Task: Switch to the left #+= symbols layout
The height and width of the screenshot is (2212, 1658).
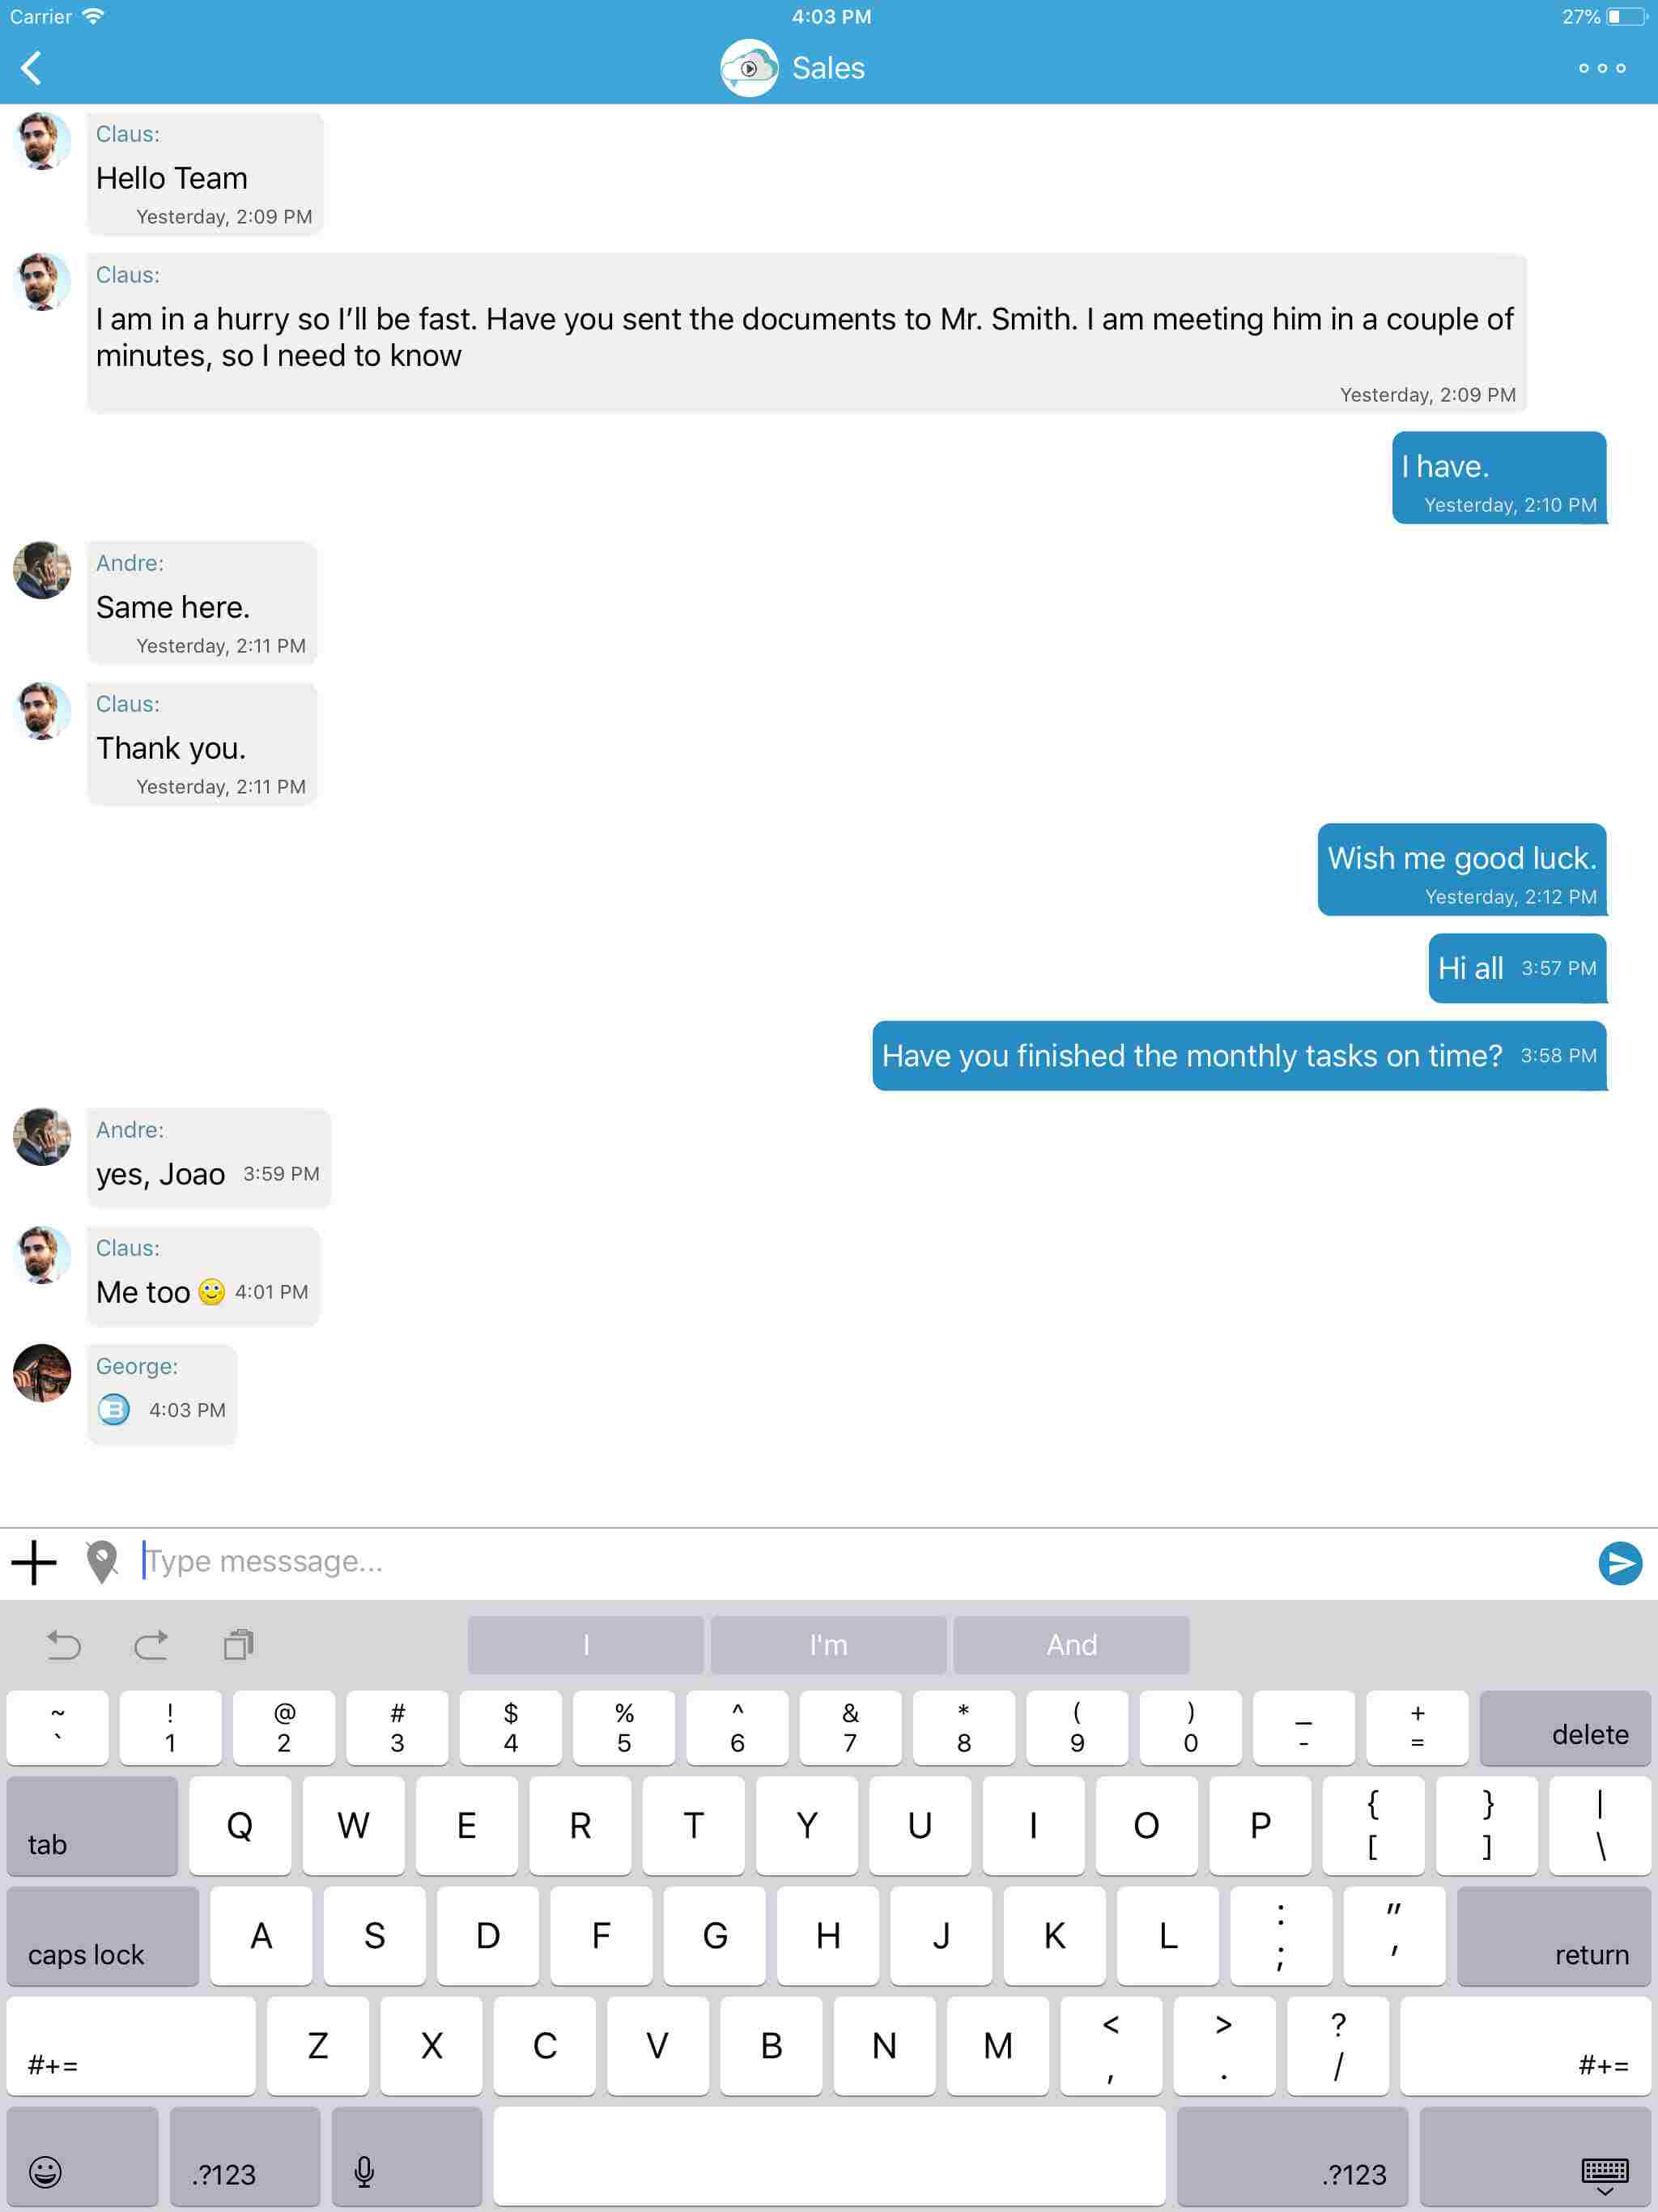Action: point(131,2046)
